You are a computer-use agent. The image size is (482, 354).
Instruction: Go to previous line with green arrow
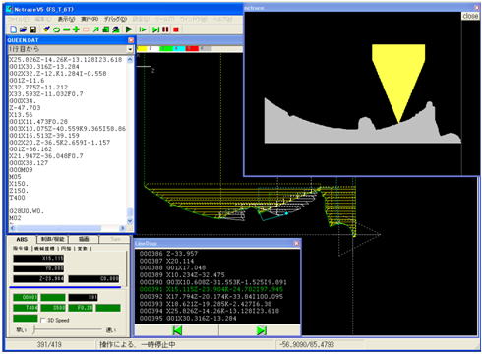pos(177,330)
